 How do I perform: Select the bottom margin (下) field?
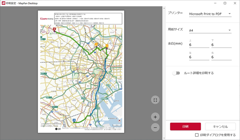click(x=221, y=45)
